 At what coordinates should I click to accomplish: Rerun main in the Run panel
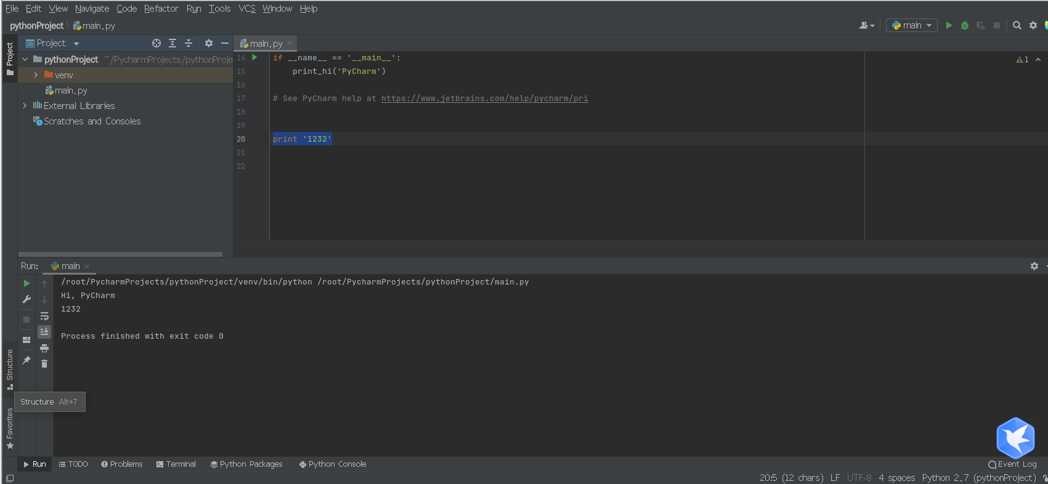coord(26,283)
